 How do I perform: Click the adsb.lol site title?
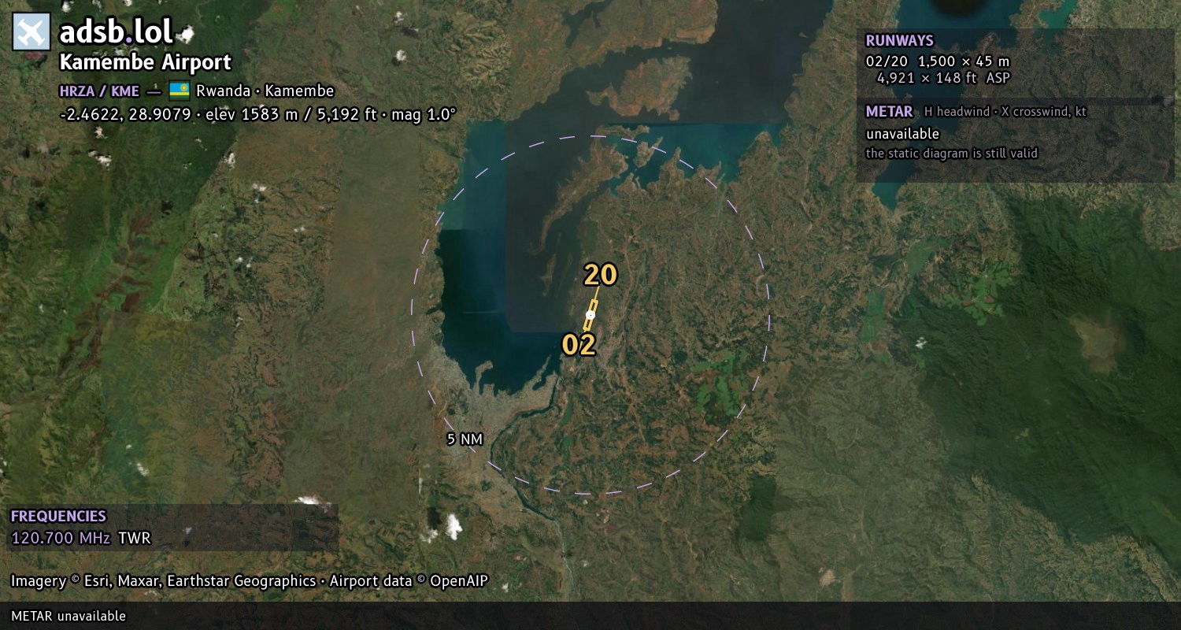116,32
